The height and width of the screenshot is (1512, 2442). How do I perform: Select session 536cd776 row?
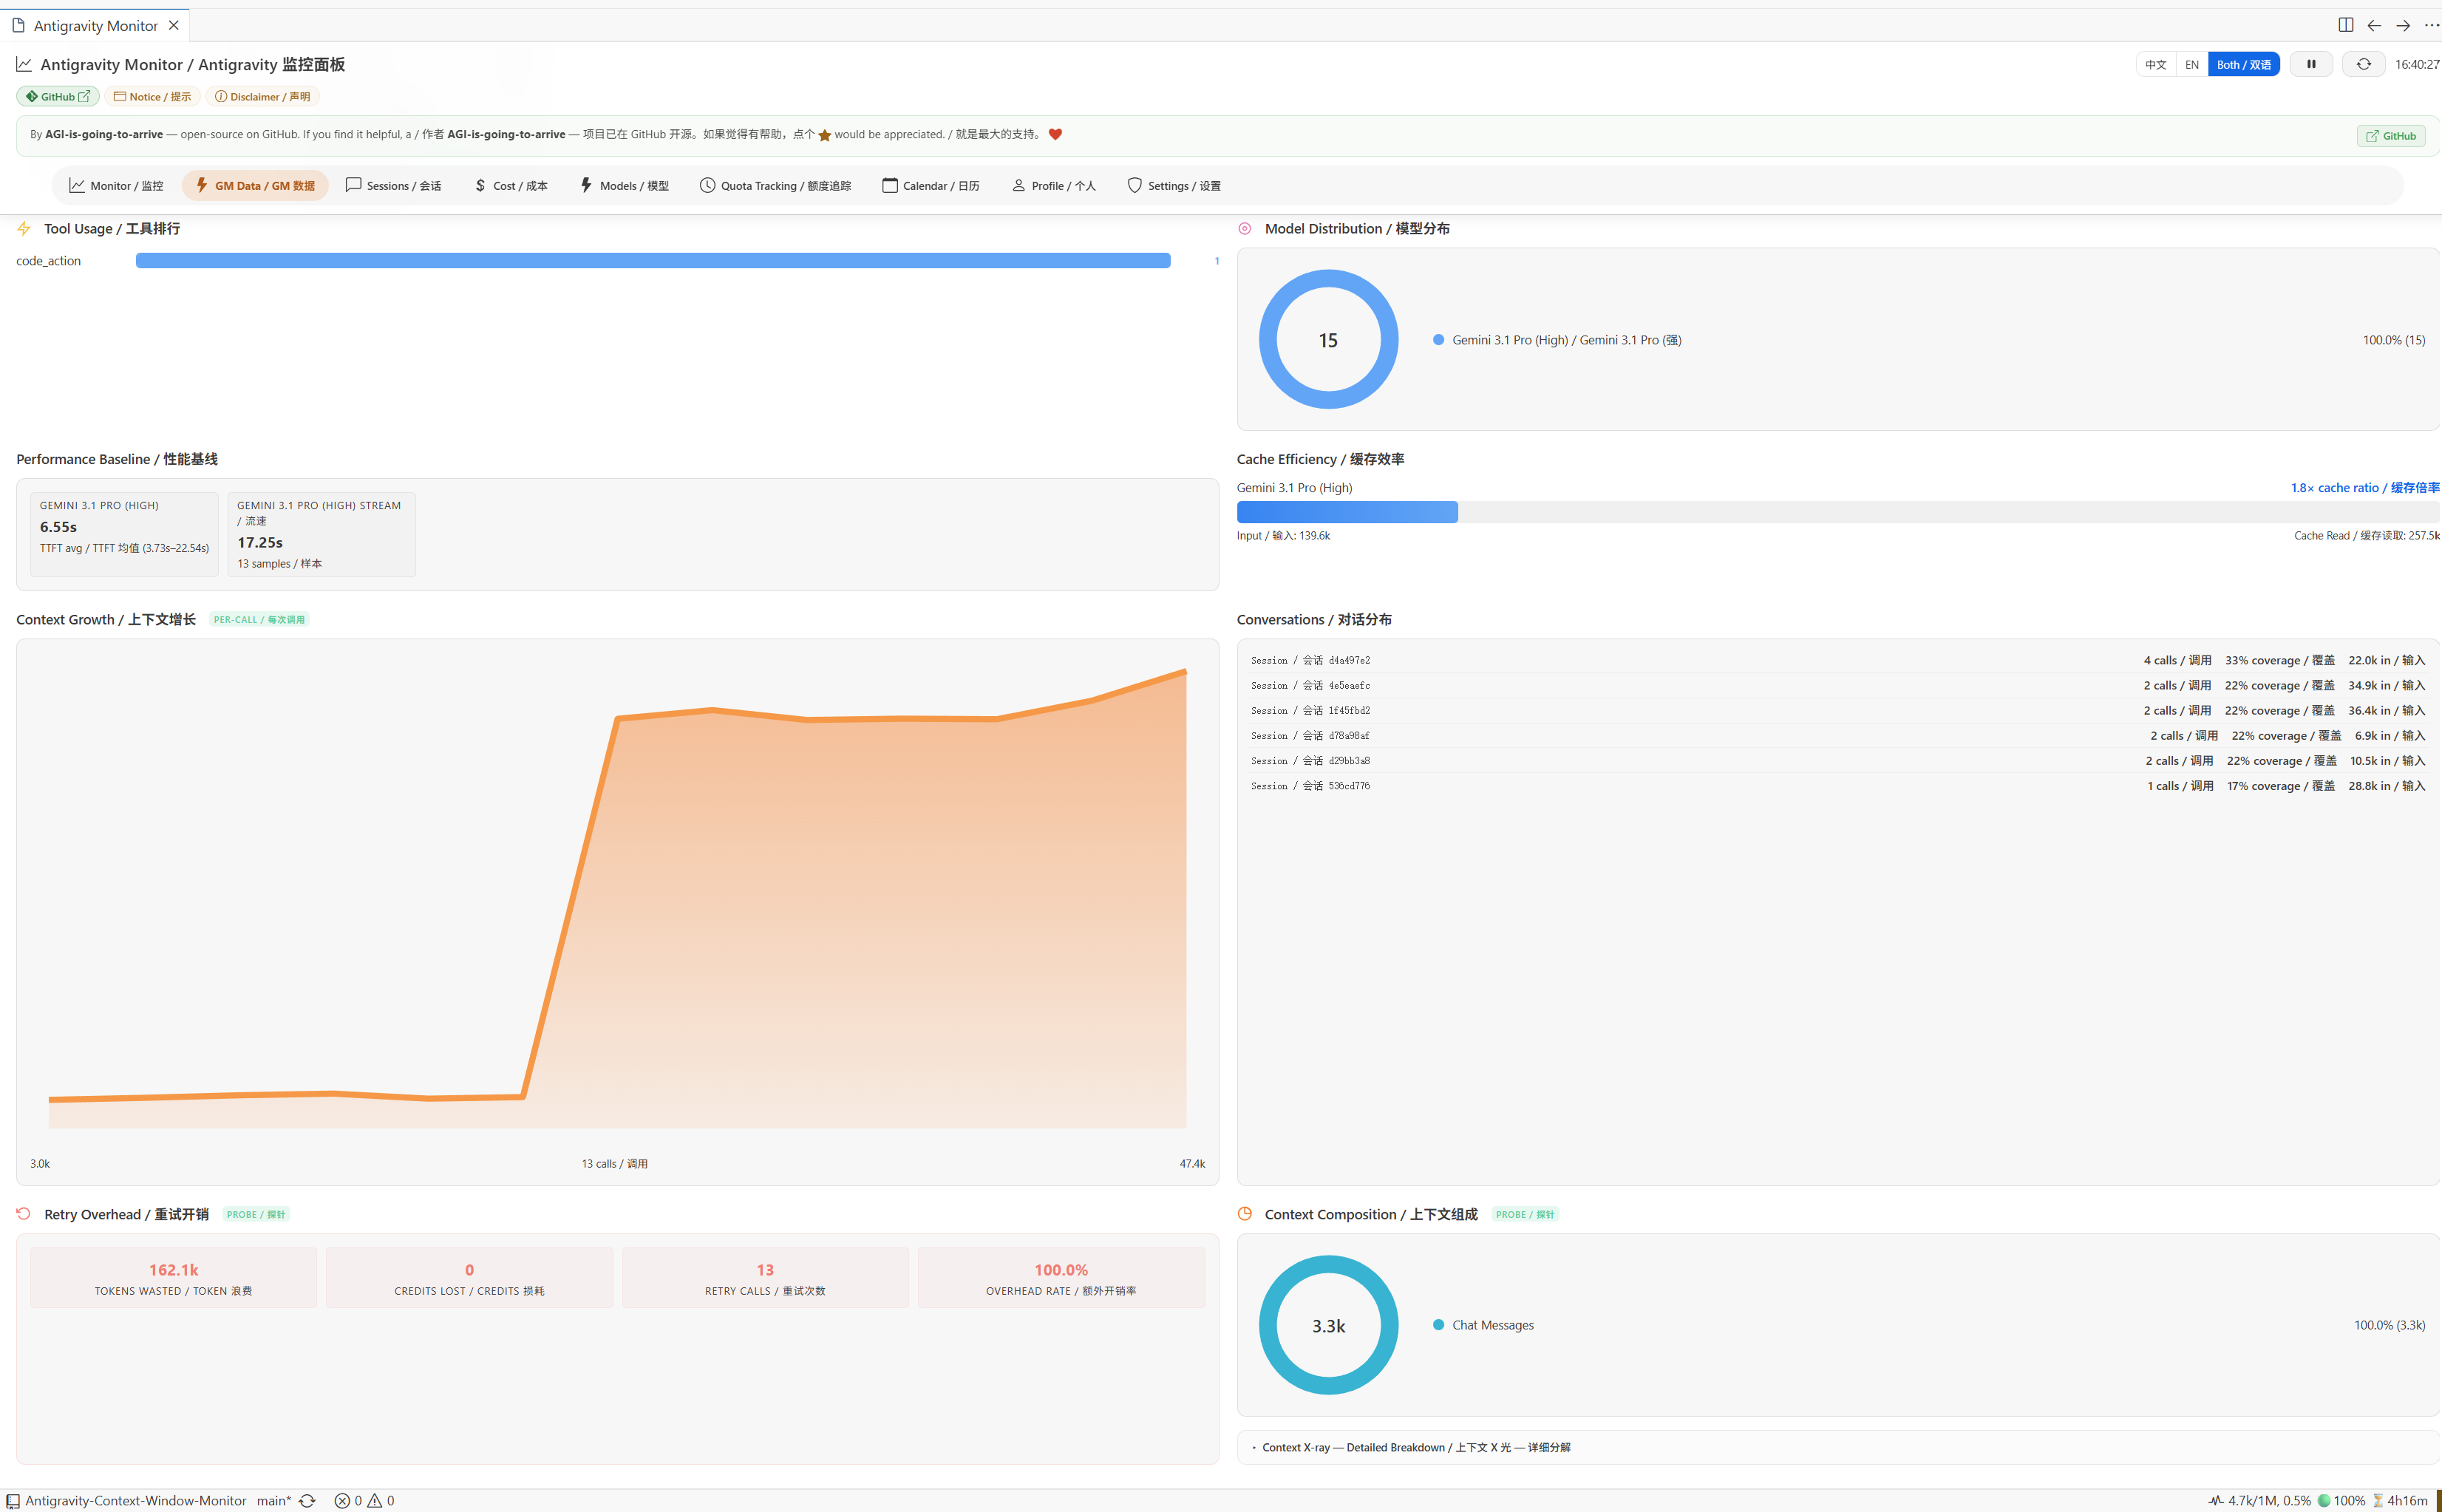1838,785
